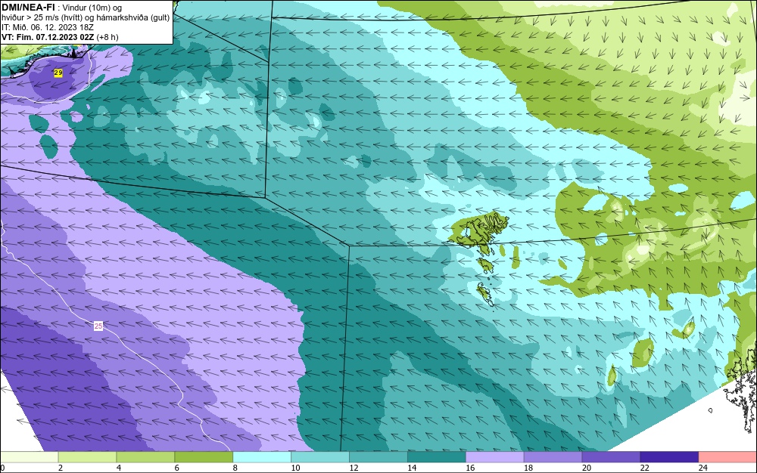The image size is (757, 473).
Task: Click the 14–16 m/s dark teal legend swatch
Action: pyautogui.click(x=437, y=457)
